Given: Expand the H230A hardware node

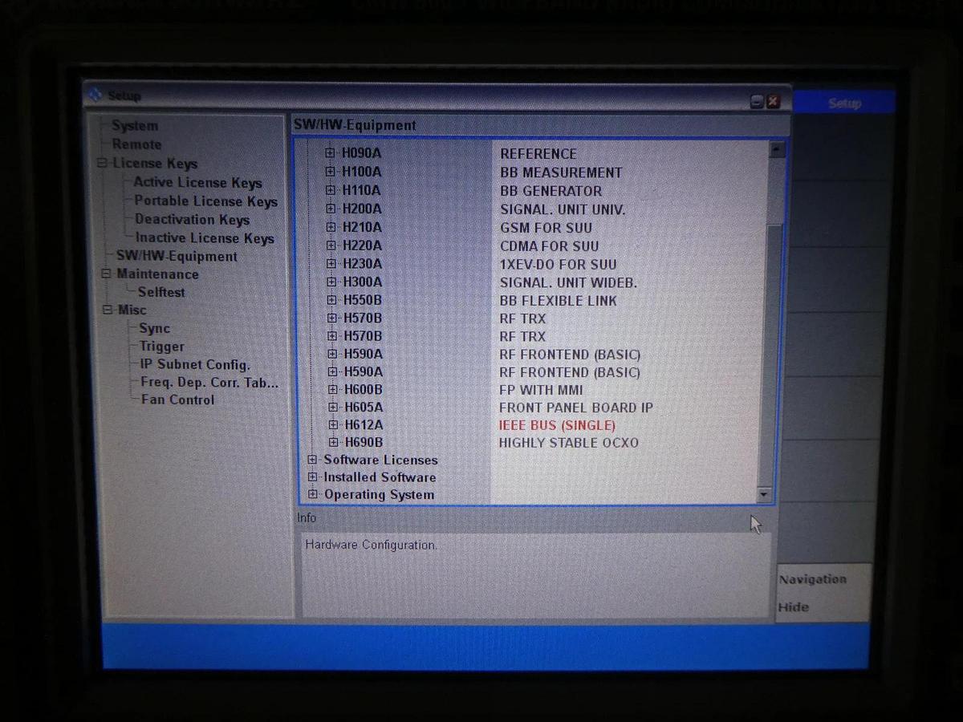Looking at the screenshot, I should point(331,263).
